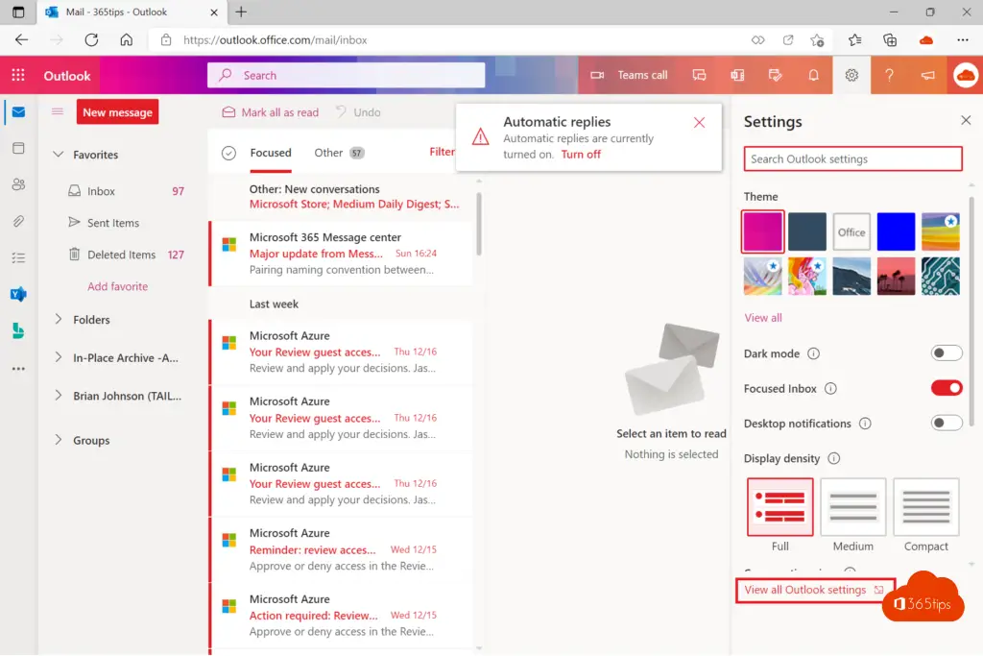Image resolution: width=983 pixels, height=656 pixels.
Task: Open the Filter dropdown
Action: tap(442, 152)
